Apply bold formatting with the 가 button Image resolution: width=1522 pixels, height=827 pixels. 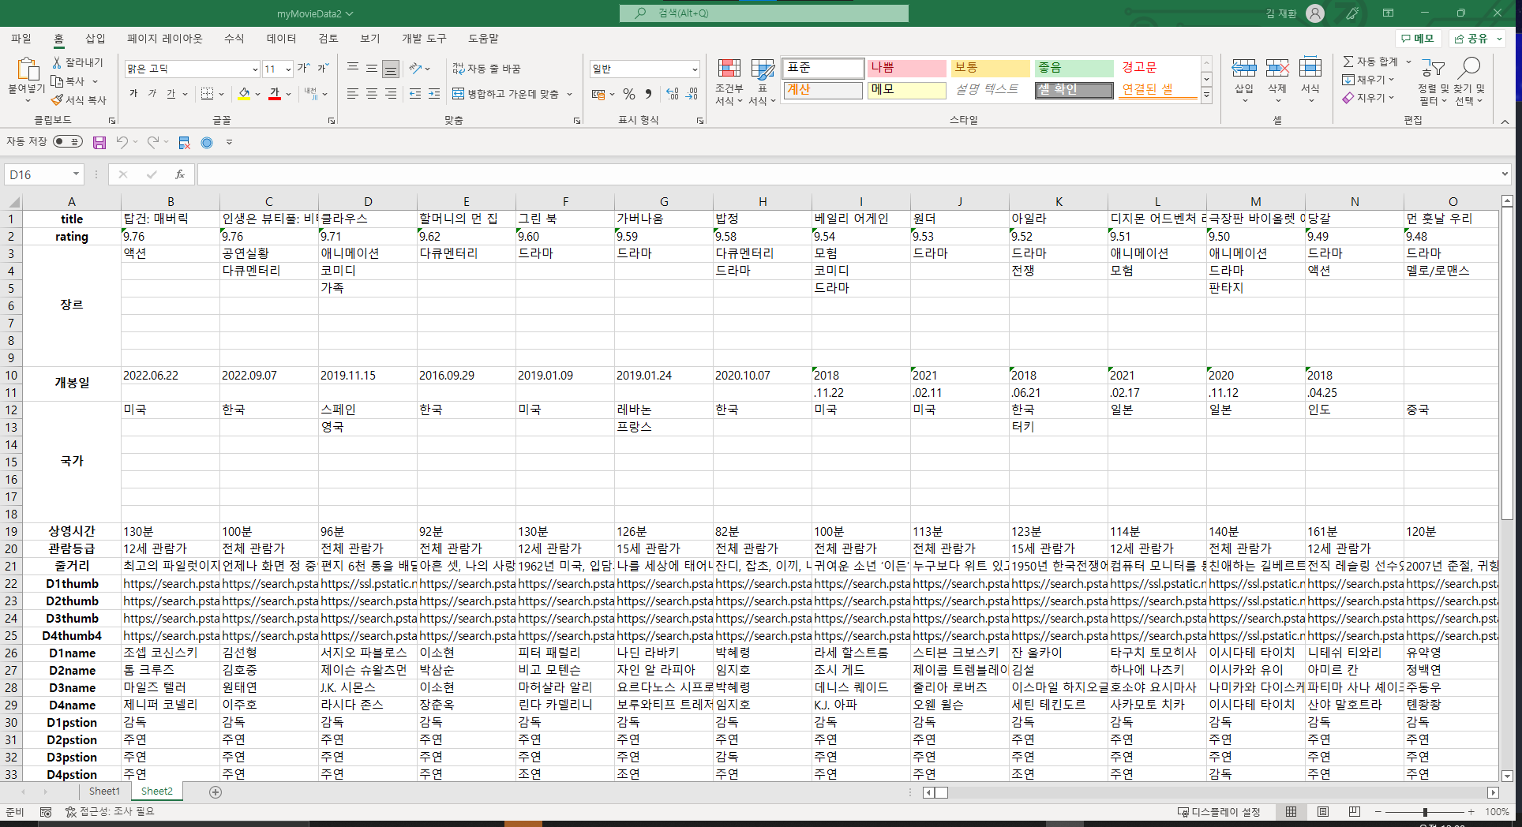coord(133,94)
